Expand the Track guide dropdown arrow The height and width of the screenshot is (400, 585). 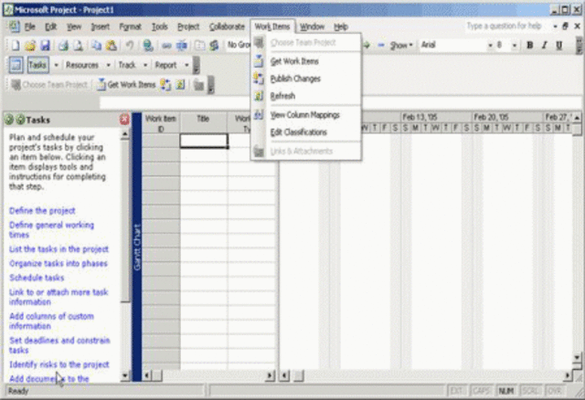(x=145, y=65)
